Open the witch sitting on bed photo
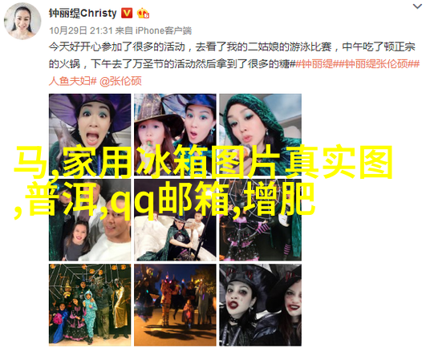Image resolution: width=430 pixels, height=352 pixels. click(x=175, y=220)
